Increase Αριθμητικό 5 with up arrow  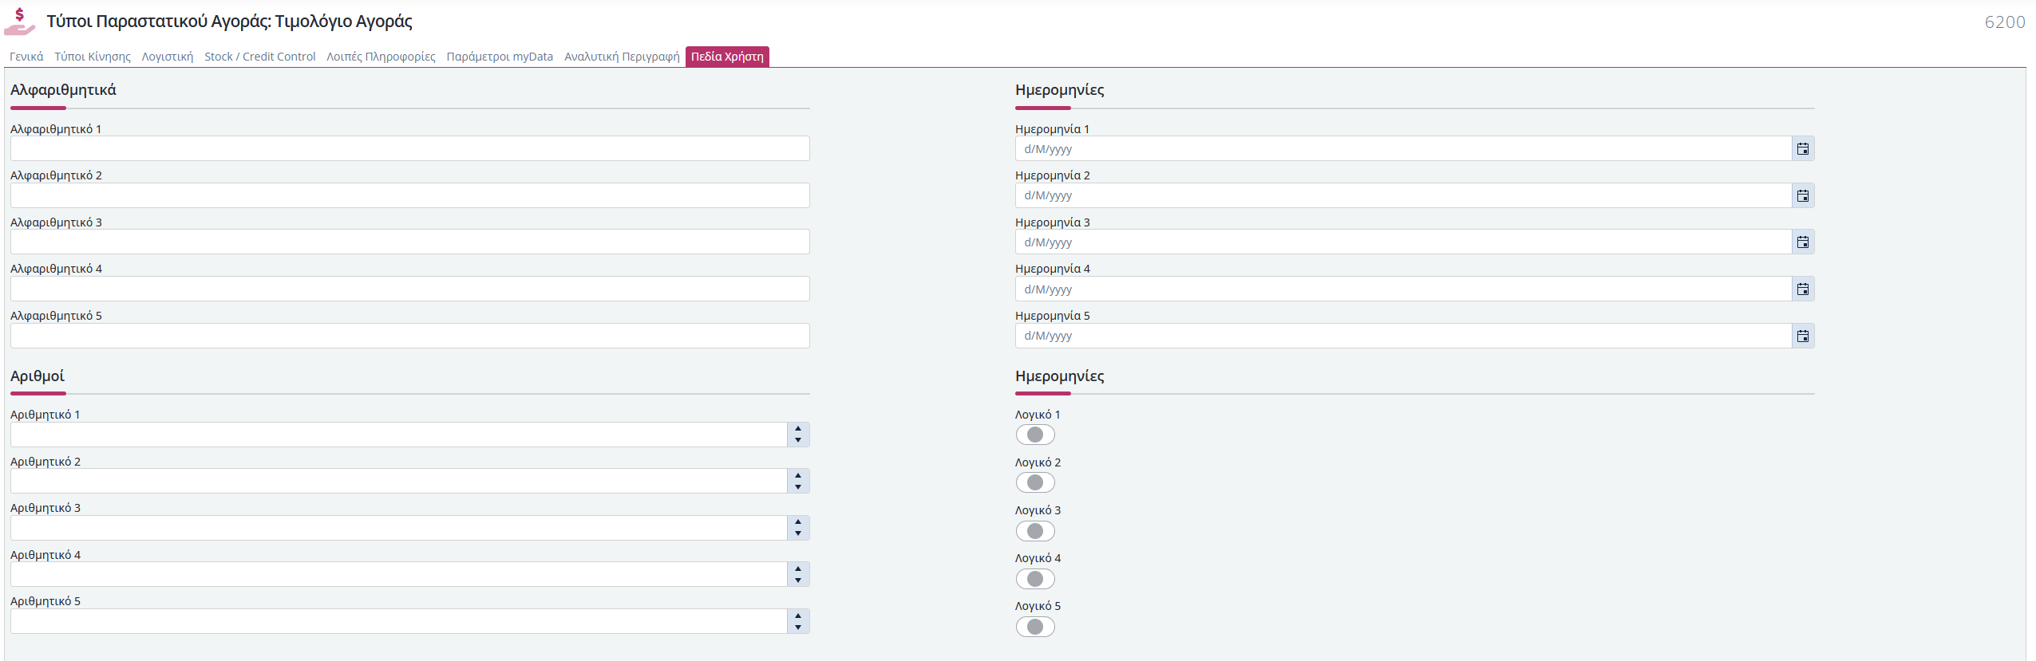798,616
